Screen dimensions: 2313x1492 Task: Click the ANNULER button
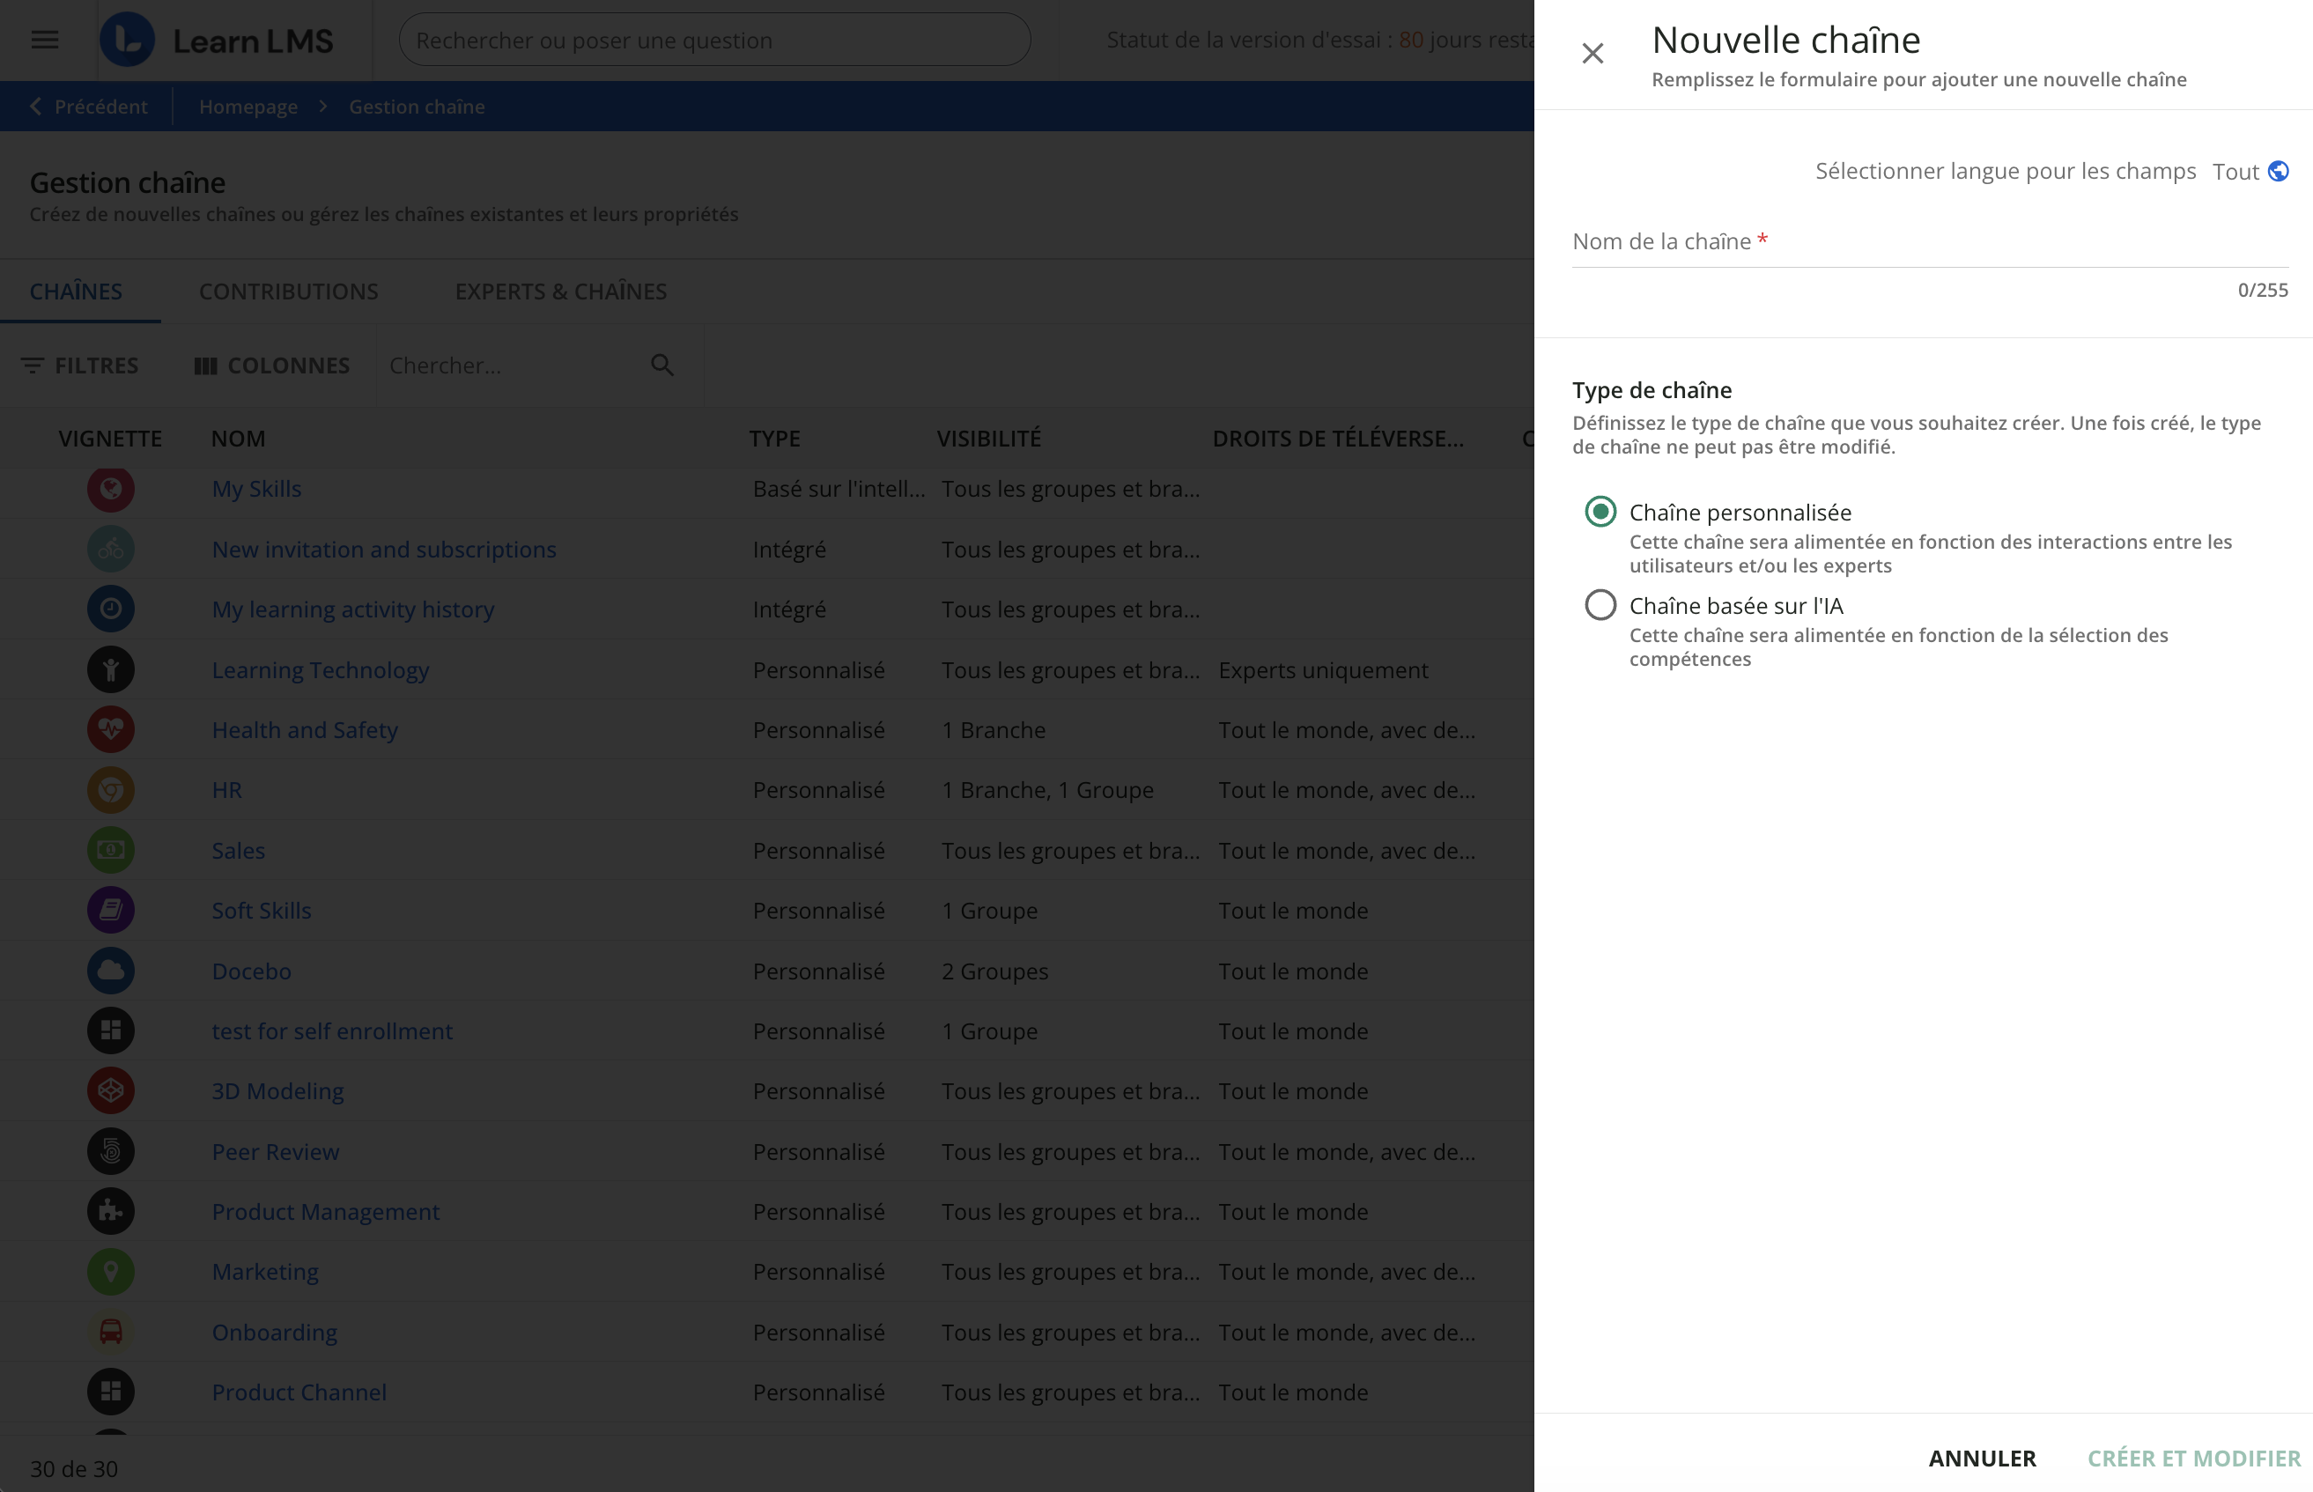pyautogui.click(x=1982, y=1457)
